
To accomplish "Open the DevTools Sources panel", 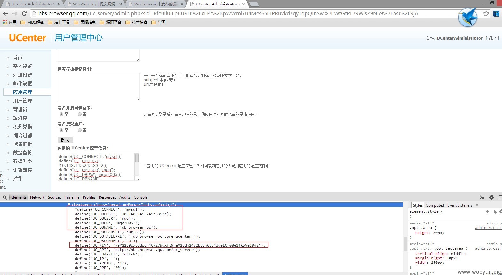I will (54, 197).
